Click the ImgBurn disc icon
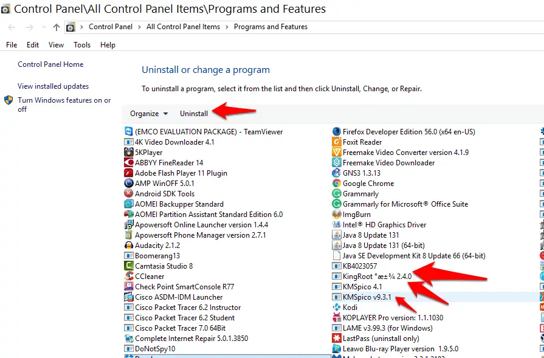Viewport: 544px width, 358px height. 337,215
